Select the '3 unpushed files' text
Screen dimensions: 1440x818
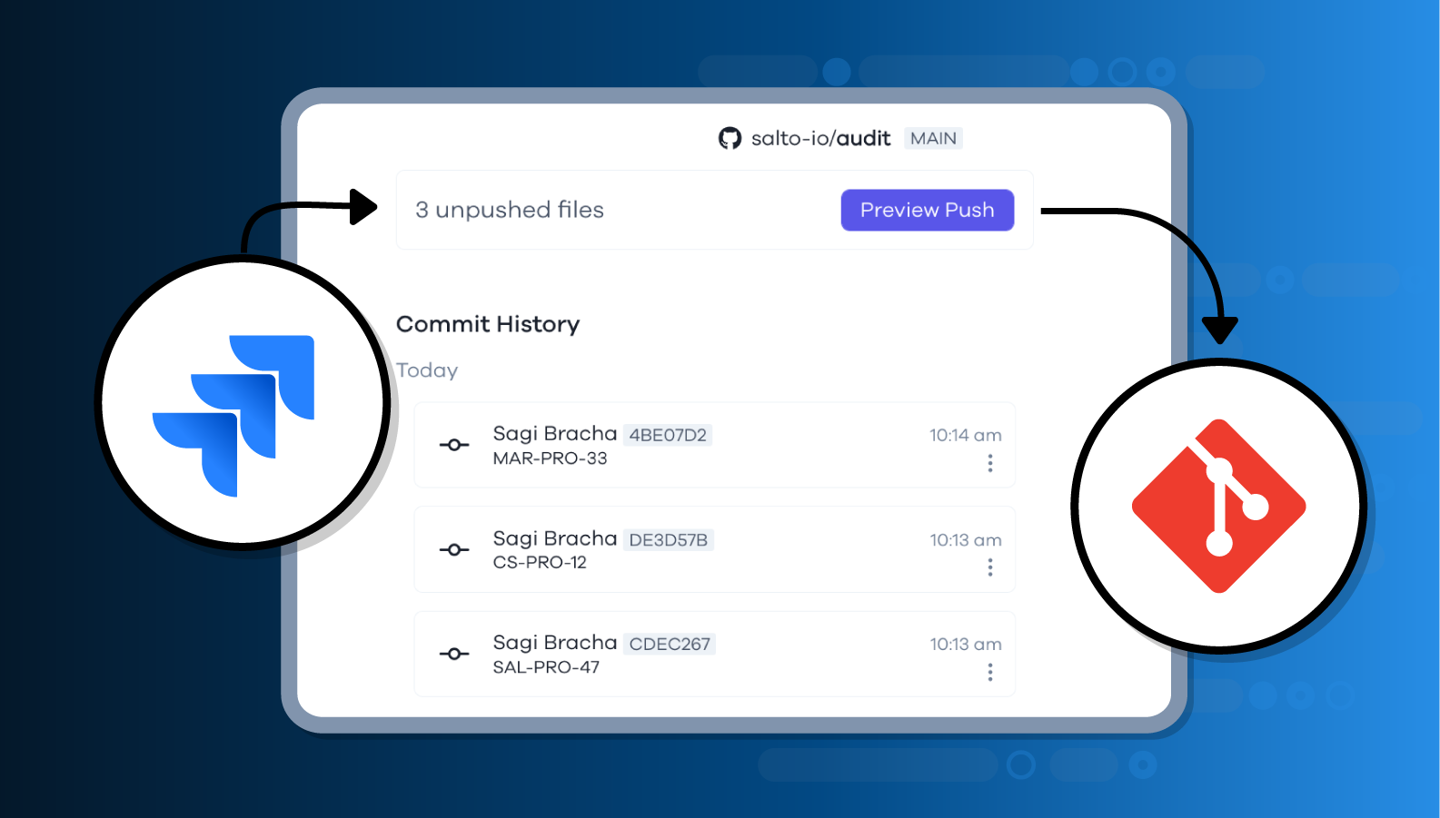[x=510, y=210]
